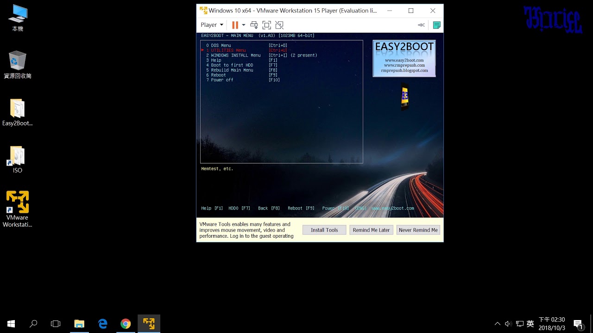Click the double-chevron collapse devices icon
This screenshot has height=333, width=593.
pyautogui.click(x=421, y=25)
